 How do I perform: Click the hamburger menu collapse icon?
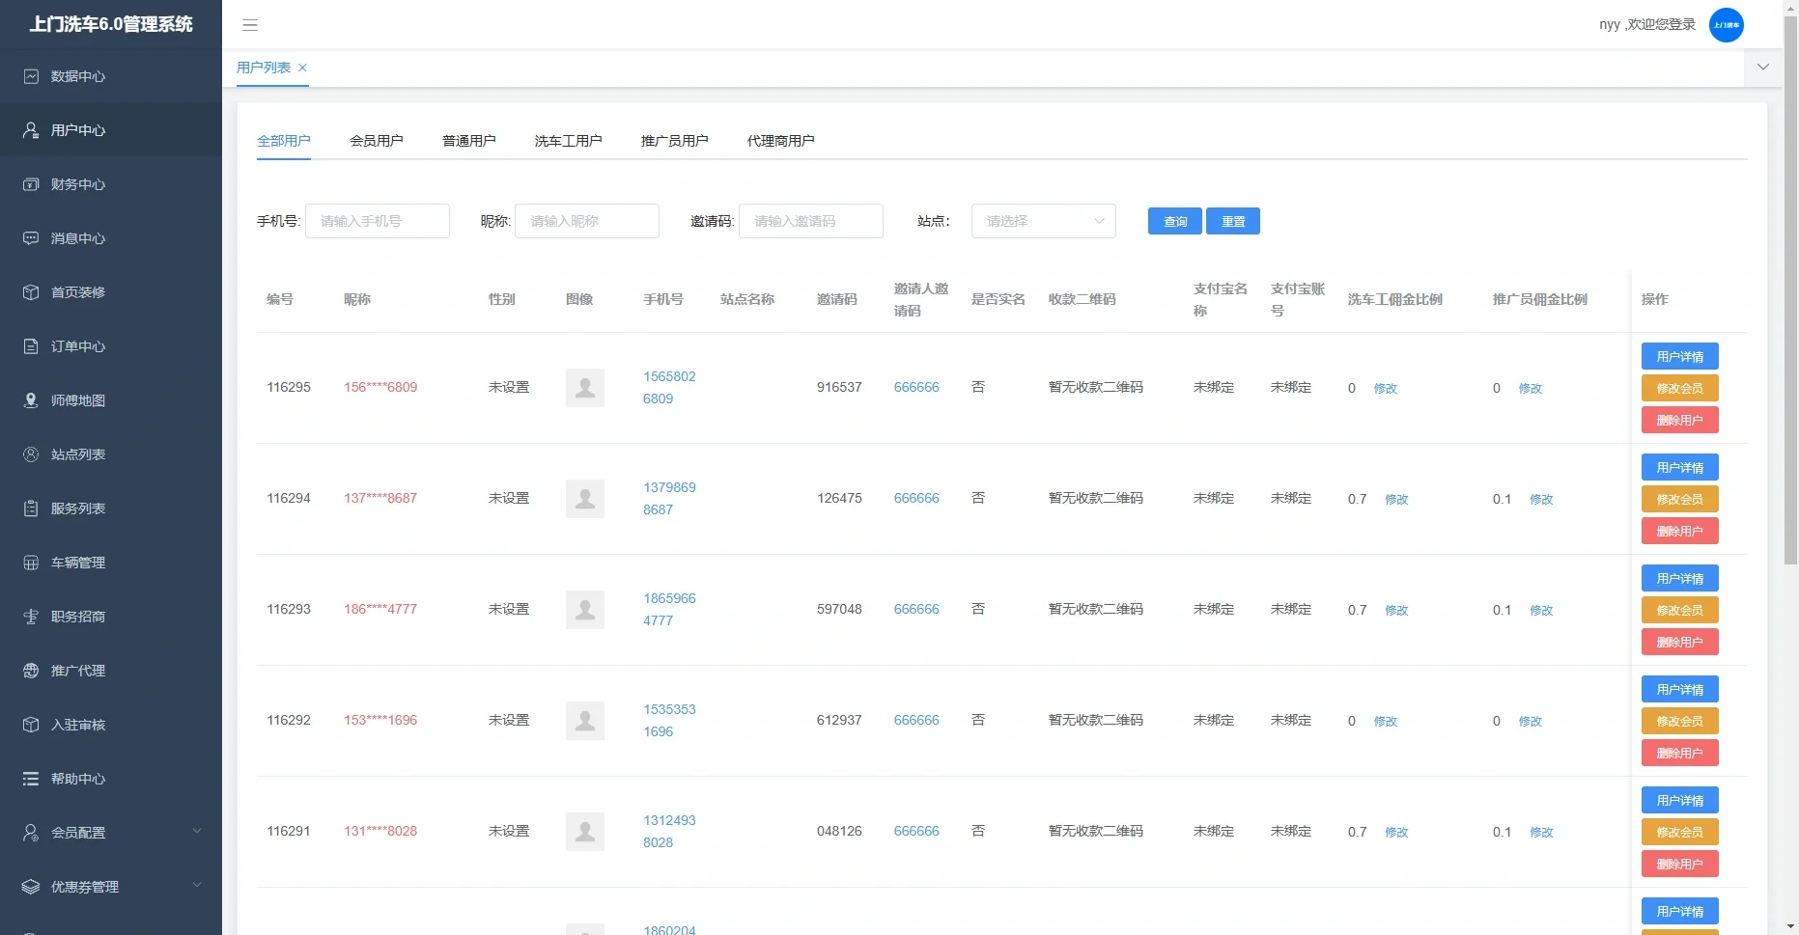click(x=250, y=25)
